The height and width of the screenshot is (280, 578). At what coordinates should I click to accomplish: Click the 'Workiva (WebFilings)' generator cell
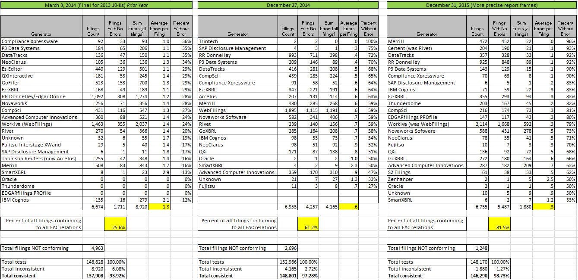(41, 124)
